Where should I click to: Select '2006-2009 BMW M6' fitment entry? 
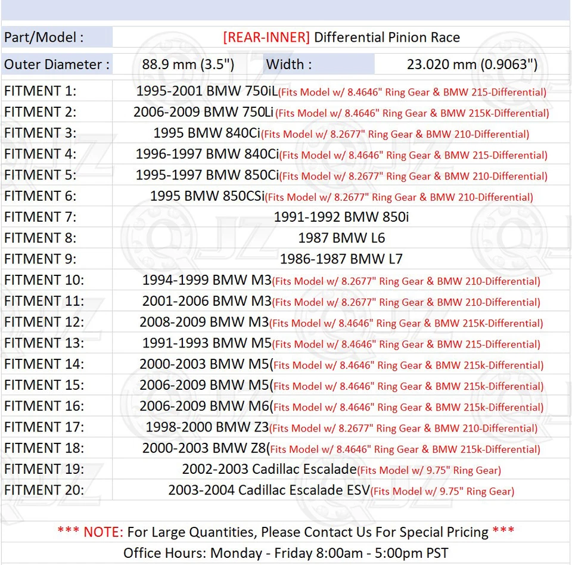pos(204,406)
